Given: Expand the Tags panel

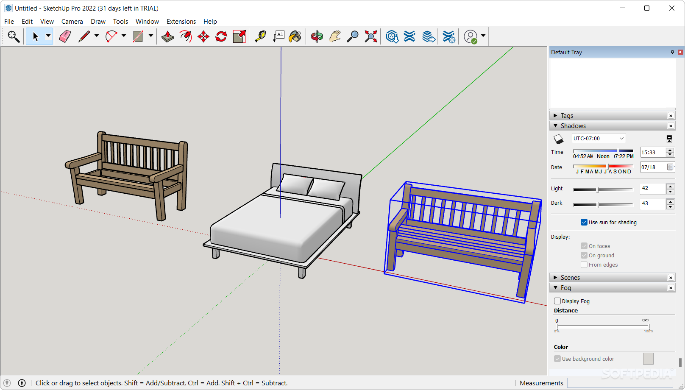Looking at the screenshot, I should [555, 116].
